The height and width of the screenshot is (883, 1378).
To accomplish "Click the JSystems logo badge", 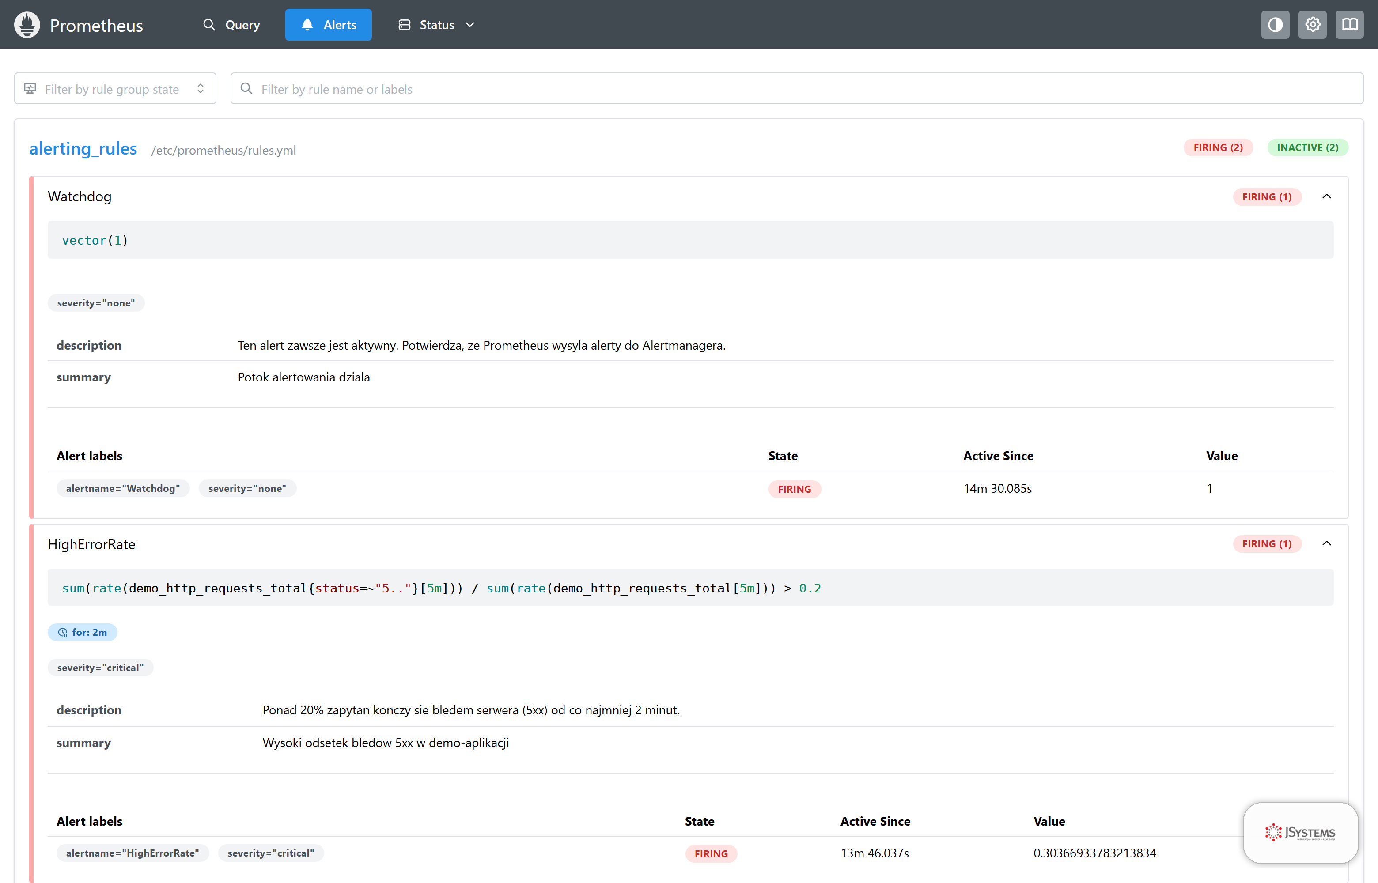I will click(x=1300, y=833).
